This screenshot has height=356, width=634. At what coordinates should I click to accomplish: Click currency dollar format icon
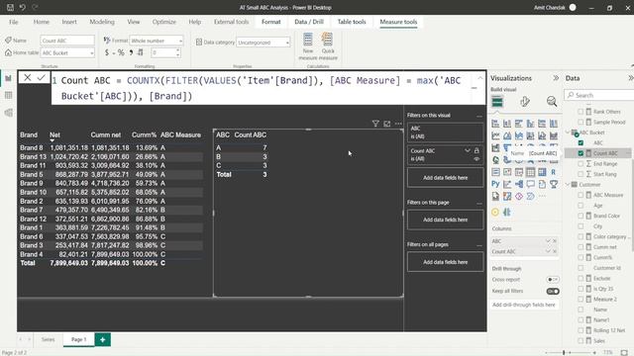click(107, 52)
